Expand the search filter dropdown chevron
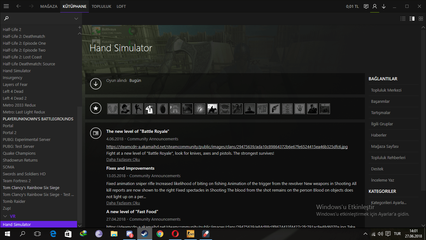The width and height of the screenshot is (426, 240). point(76,19)
